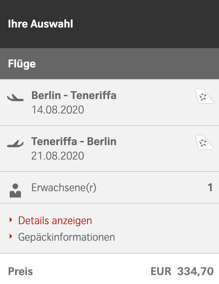The height and width of the screenshot is (284, 219).
Task: Select the Berlin - Teneriffa flight title
Action: [74, 95]
